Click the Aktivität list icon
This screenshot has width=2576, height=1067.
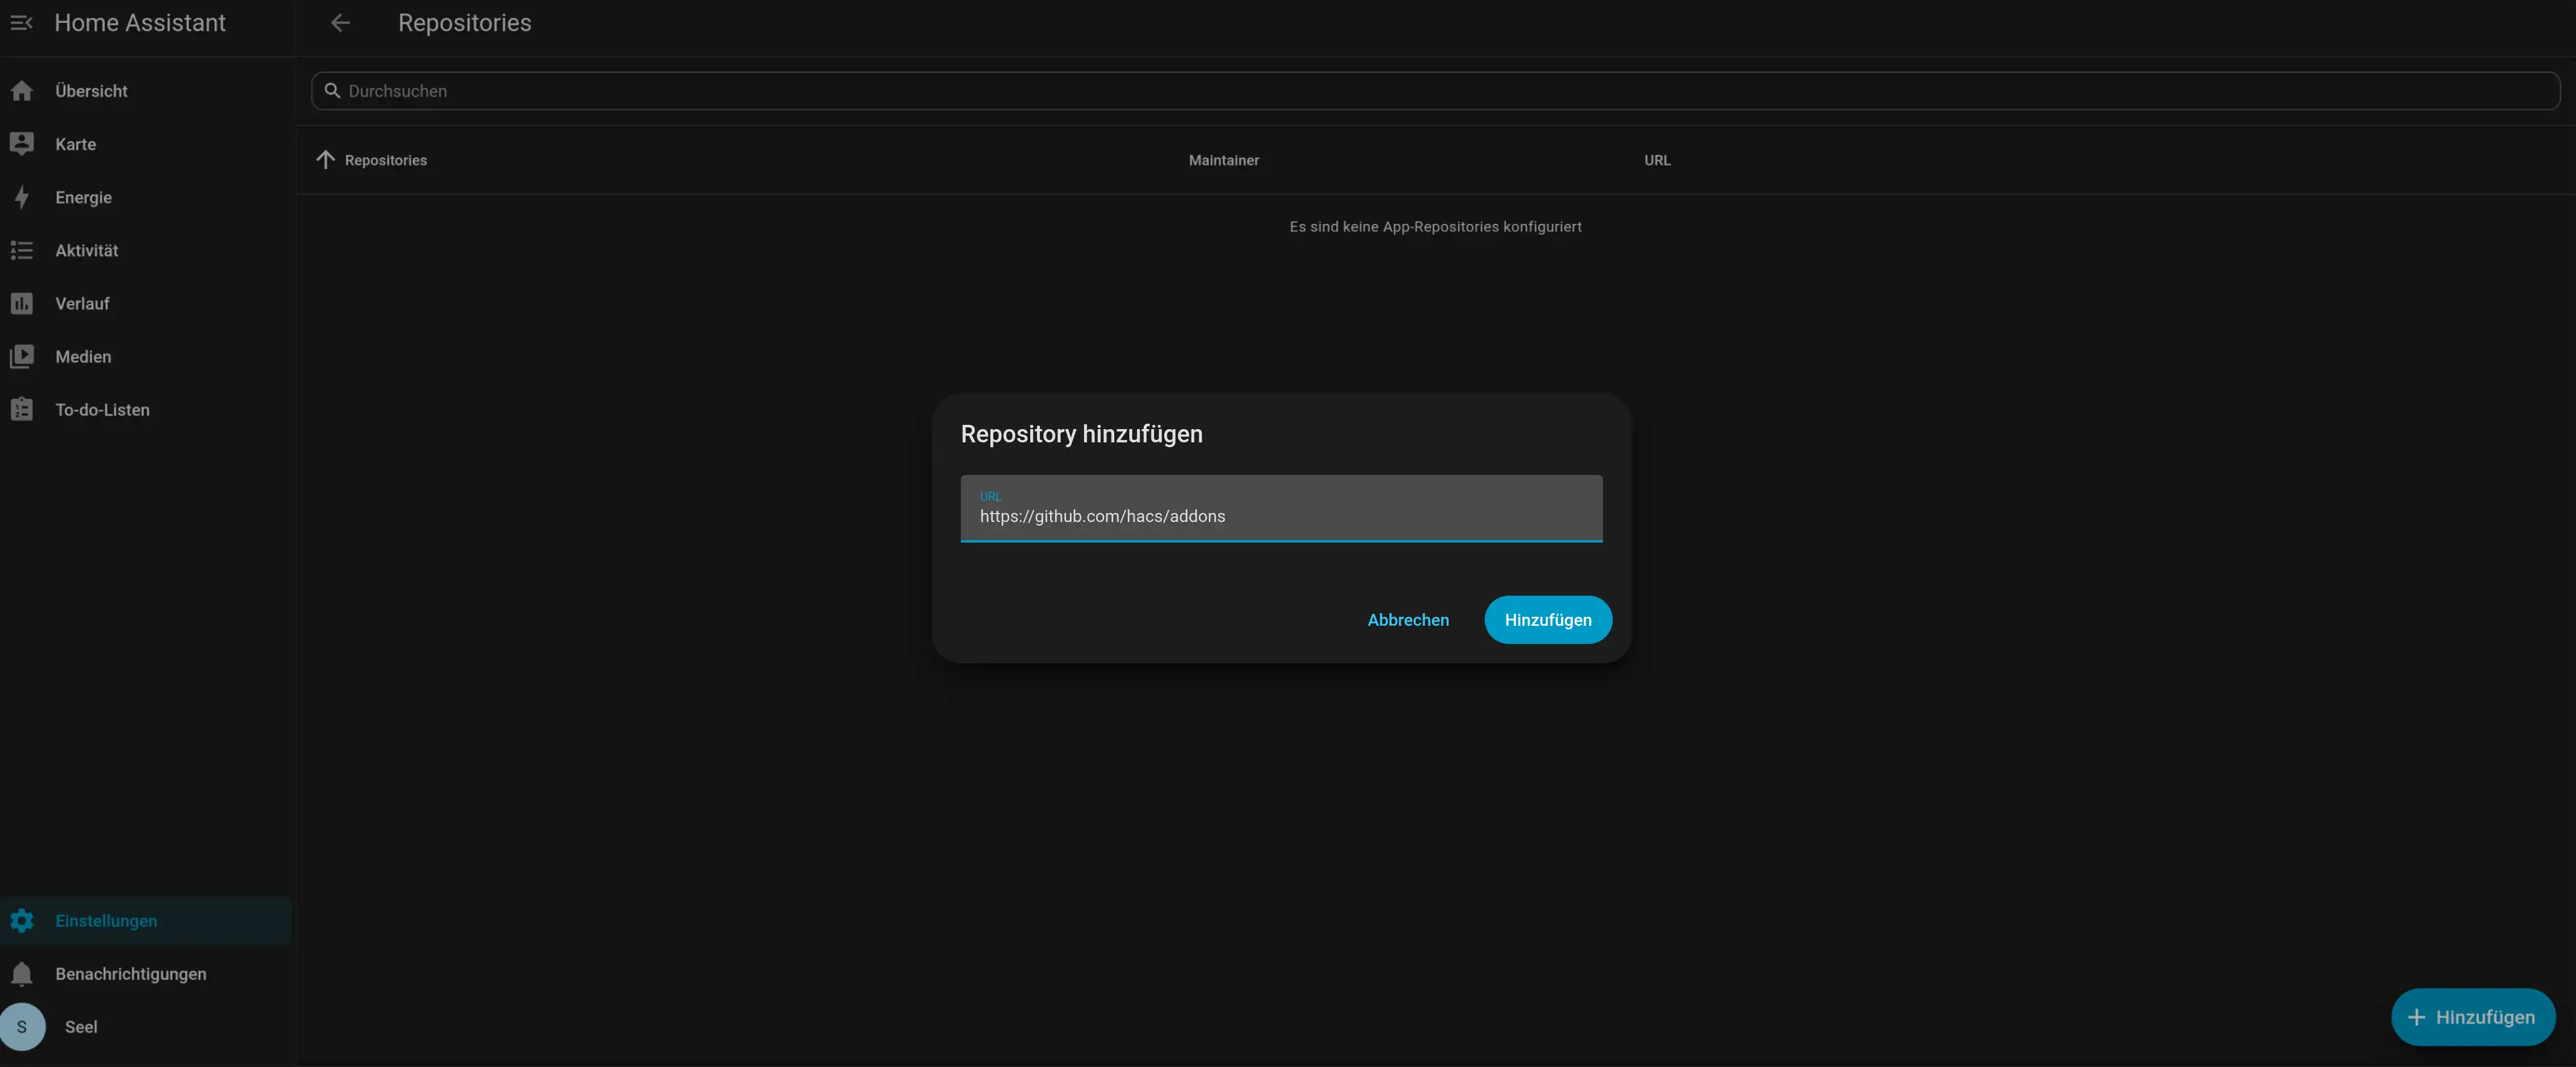point(22,250)
